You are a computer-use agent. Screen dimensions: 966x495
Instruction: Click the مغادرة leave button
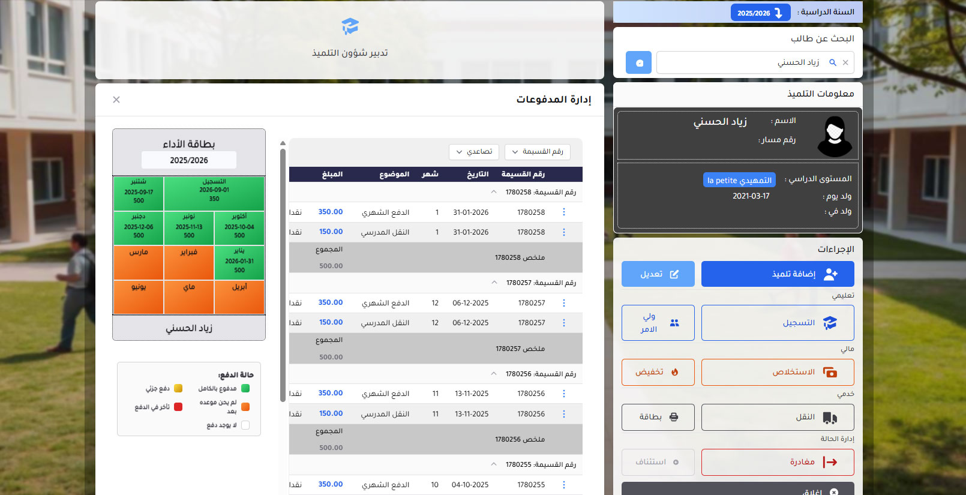coord(777,462)
